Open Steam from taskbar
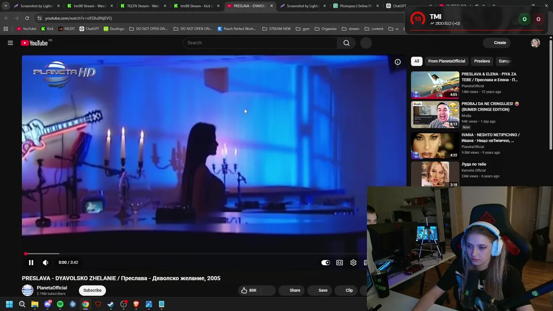553x311 pixels. (111, 304)
